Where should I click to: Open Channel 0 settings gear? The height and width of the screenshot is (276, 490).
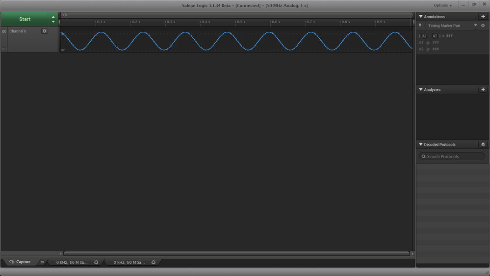[45, 31]
